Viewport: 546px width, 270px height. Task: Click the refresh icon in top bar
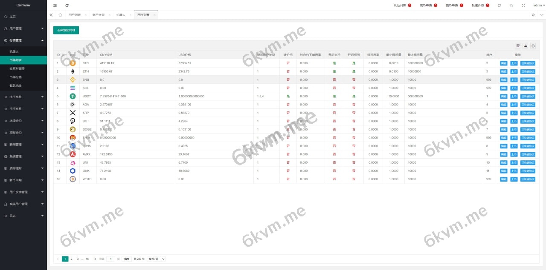(67, 6)
